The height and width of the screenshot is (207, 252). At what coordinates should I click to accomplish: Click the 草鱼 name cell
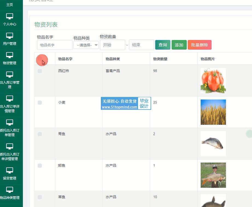62,197
